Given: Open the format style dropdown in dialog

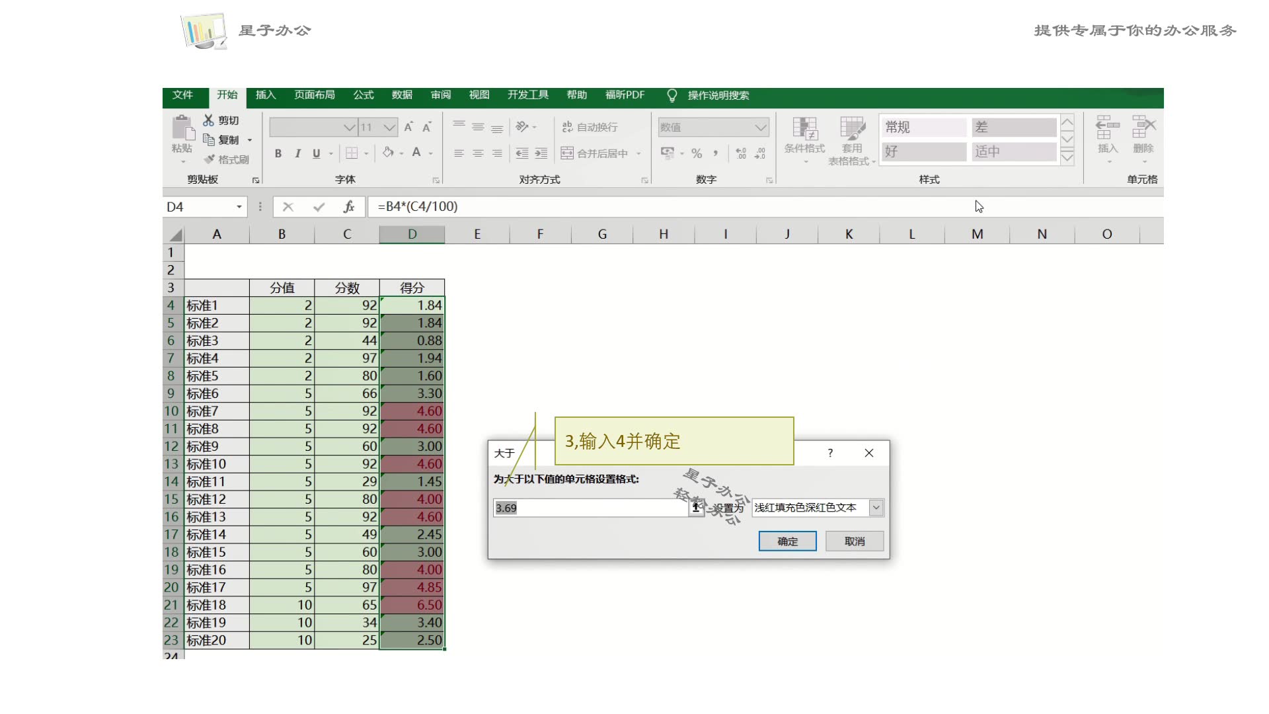Looking at the screenshot, I should [876, 508].
